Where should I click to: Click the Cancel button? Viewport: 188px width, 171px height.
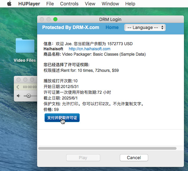coord(134,158)
